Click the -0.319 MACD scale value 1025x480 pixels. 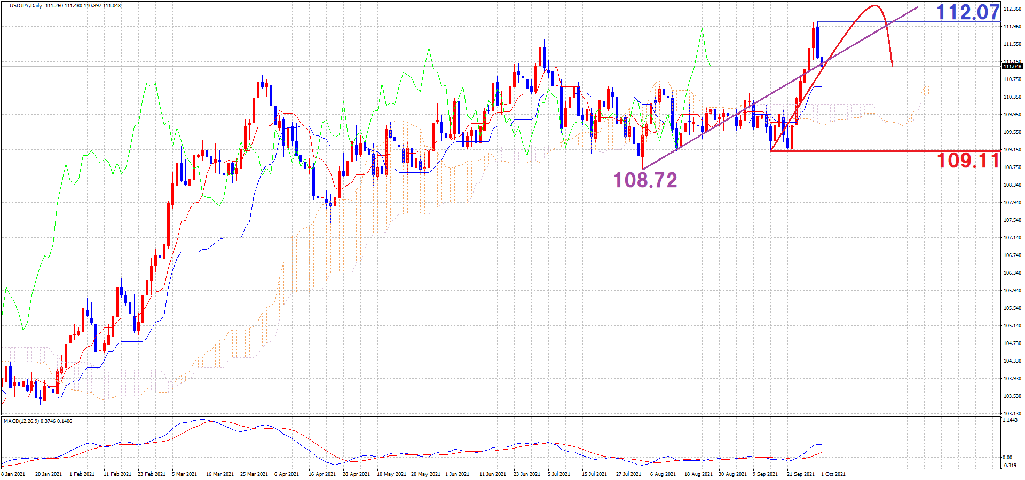coord(1009,466)
